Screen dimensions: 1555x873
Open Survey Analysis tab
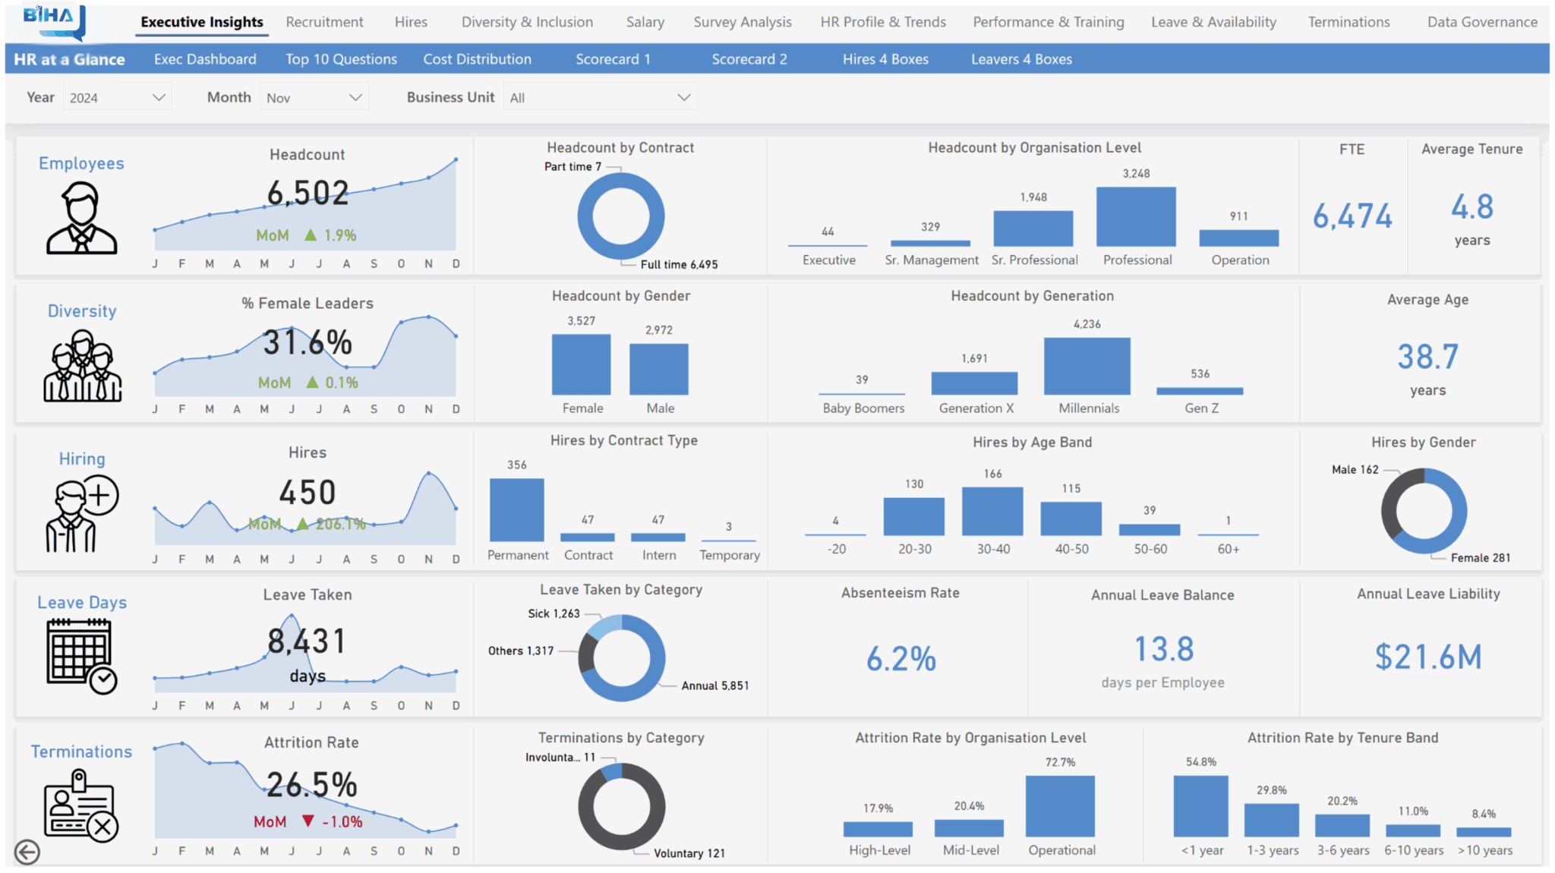(743, 22)
